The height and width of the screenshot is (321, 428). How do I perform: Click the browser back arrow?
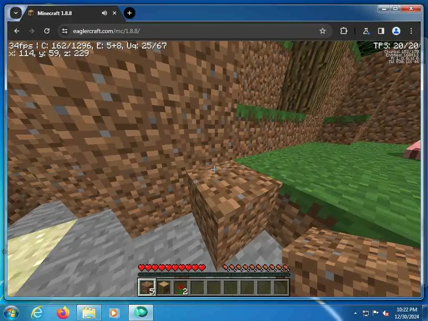click(x=17, y=31)
